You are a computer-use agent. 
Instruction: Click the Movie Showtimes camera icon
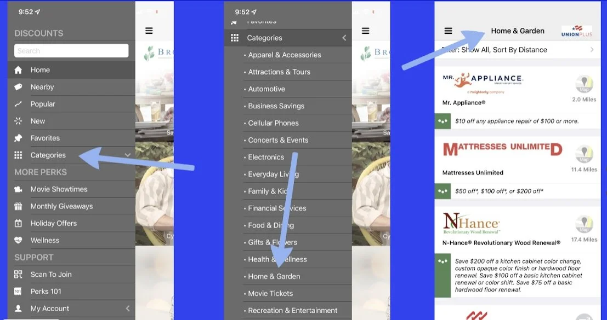click(18, 189)
